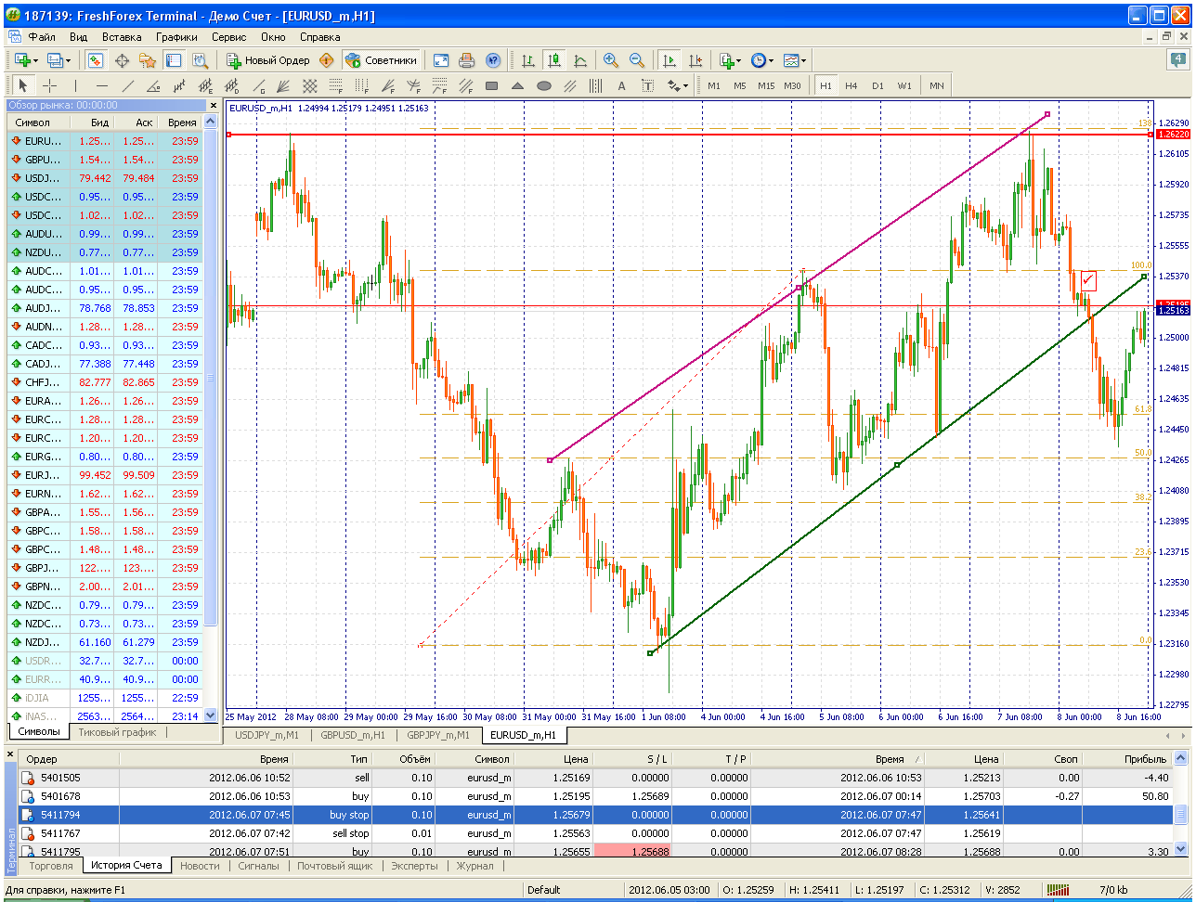This screenshot has width=1196, height=902.
Task: Select the Text Label tool
Action: point(648,85)
